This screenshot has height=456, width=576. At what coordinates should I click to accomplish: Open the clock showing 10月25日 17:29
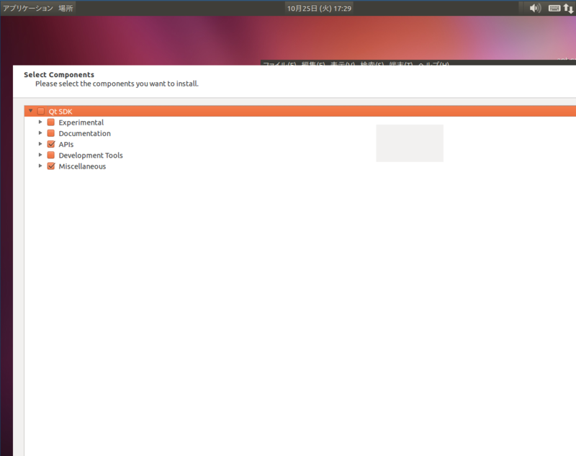(x=319, y=9)
